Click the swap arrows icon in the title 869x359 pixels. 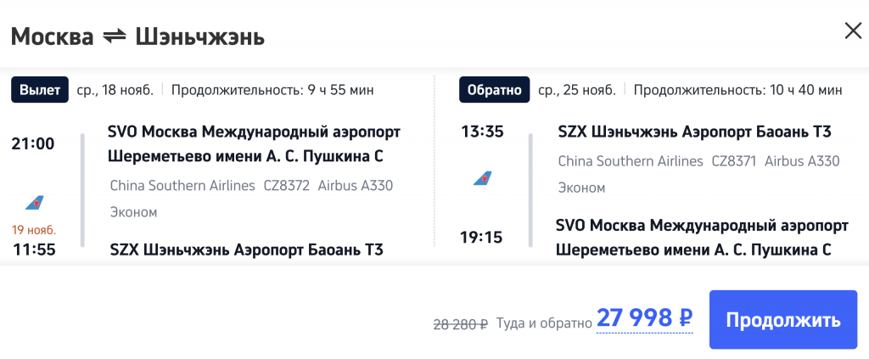point(115,37)
